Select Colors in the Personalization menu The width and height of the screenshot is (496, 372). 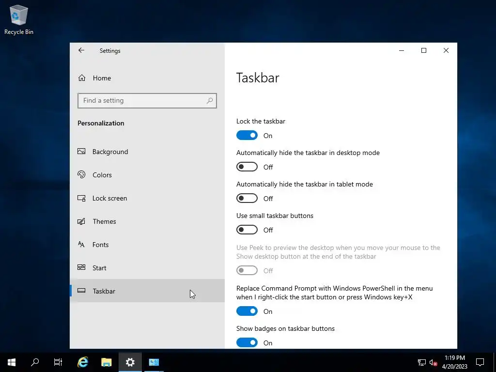(147, 174)
